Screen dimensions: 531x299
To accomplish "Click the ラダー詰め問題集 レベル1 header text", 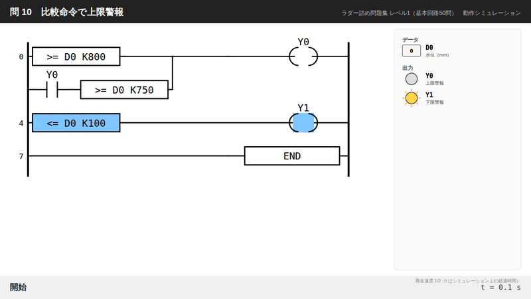I will [376, 13].
